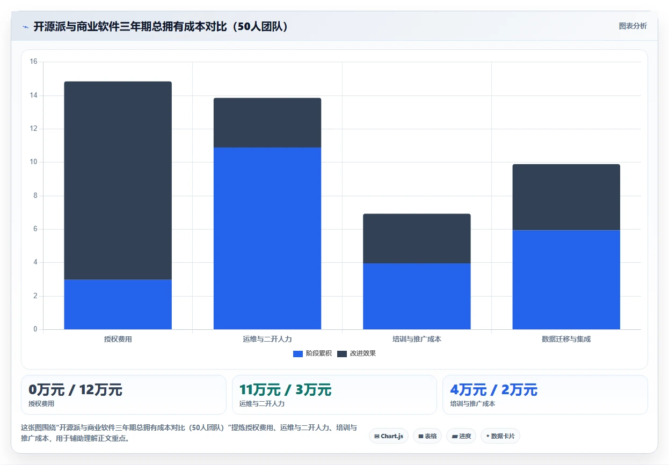Viewport: 669px width, 465px height.
Task: Click the 运维与二开人力 x-axis label
Action: click(x=267, y=339)
